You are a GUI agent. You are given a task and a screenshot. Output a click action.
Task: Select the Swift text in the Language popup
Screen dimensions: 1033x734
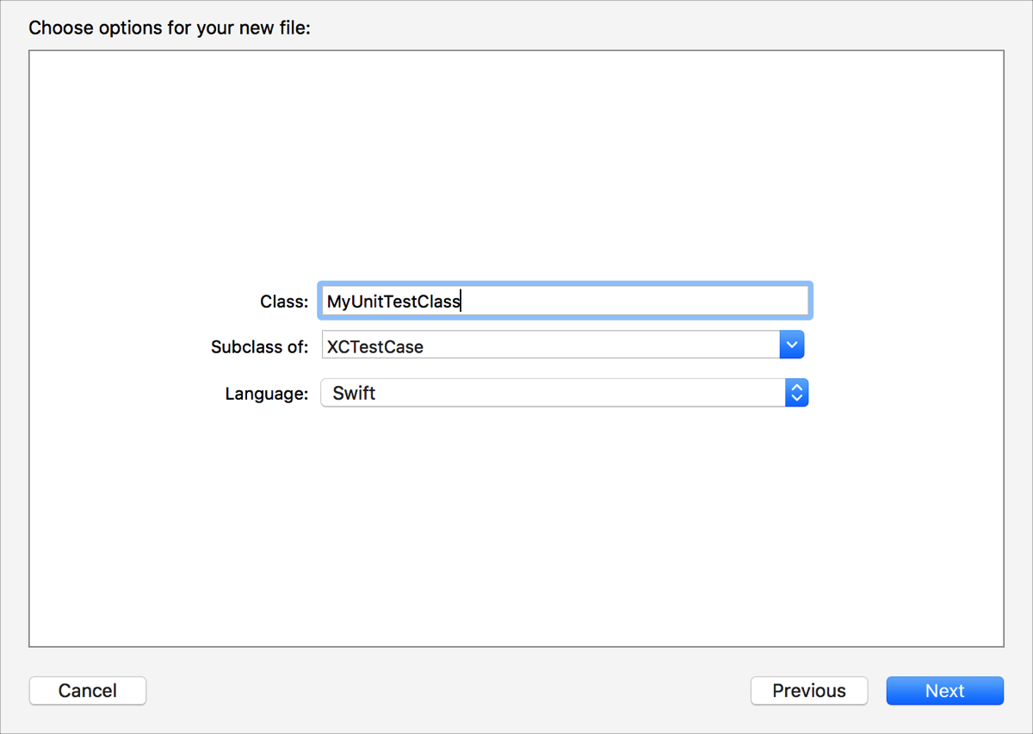pyautogui.click(x=355, y=394)
